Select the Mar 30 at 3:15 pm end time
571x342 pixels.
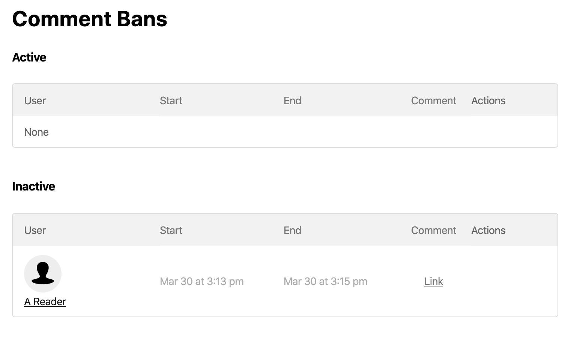(326, 281)
